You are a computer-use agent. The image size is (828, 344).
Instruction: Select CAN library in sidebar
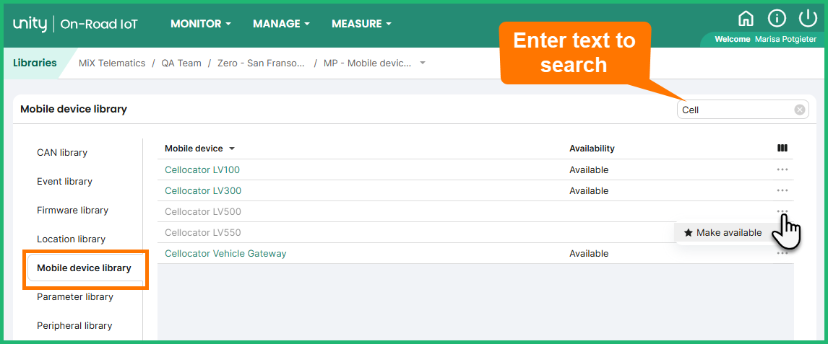[62, 153]
